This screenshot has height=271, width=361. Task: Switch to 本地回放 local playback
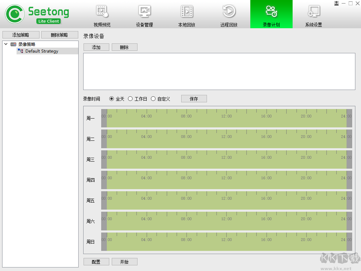point(186,14)
